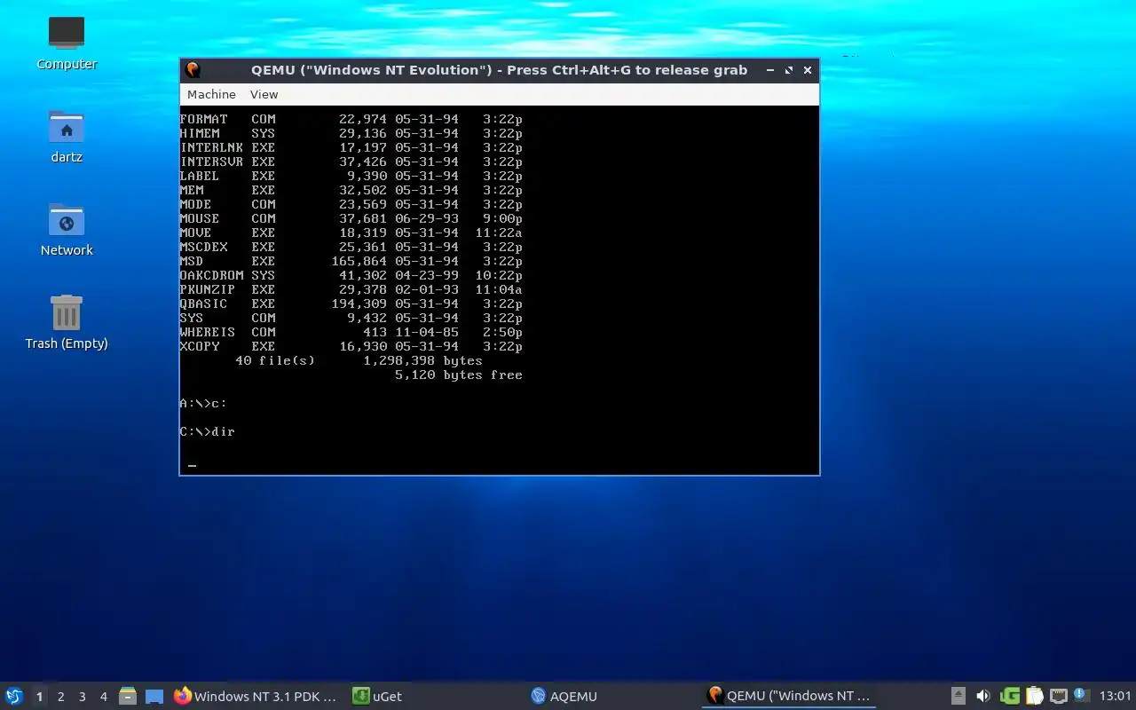Click the '40 file(s) 1,298,398 bytes' summary line
This screenshot has width=1136, height=710.
[359, 360]
